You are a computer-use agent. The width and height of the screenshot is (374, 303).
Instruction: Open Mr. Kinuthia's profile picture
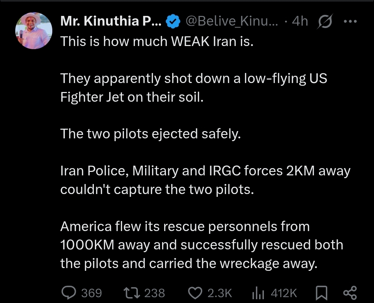pyautogui.click(x=34, y=31)
